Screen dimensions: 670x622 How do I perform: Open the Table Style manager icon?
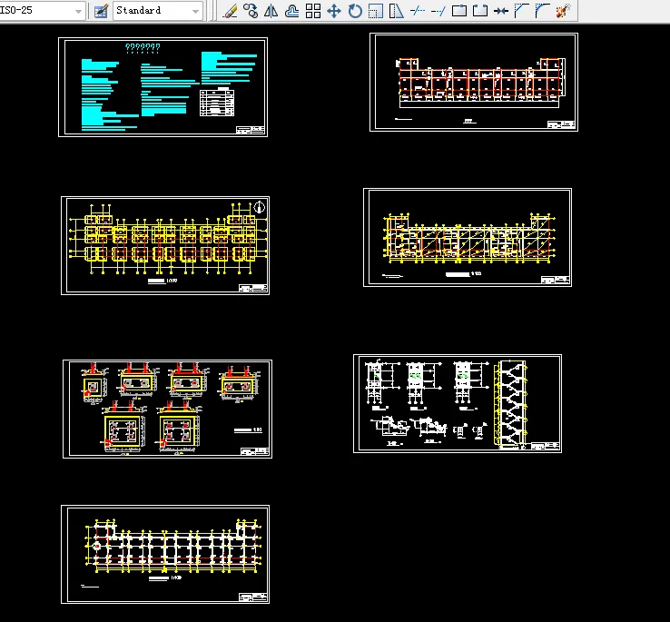point(101,11)
